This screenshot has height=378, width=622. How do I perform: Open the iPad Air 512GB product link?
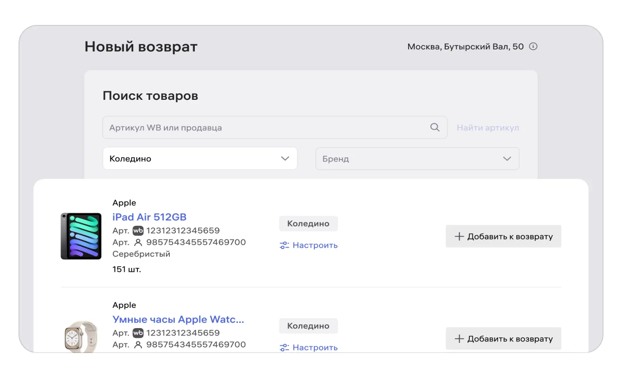click(149, 217)
